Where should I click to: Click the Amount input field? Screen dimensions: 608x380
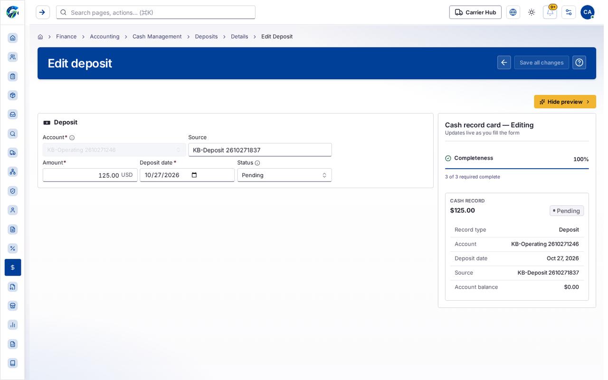(x=90, y=175)
